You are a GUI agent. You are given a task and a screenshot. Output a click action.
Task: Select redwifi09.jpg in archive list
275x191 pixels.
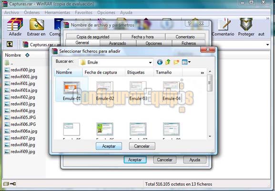click(x=20, y=152)
